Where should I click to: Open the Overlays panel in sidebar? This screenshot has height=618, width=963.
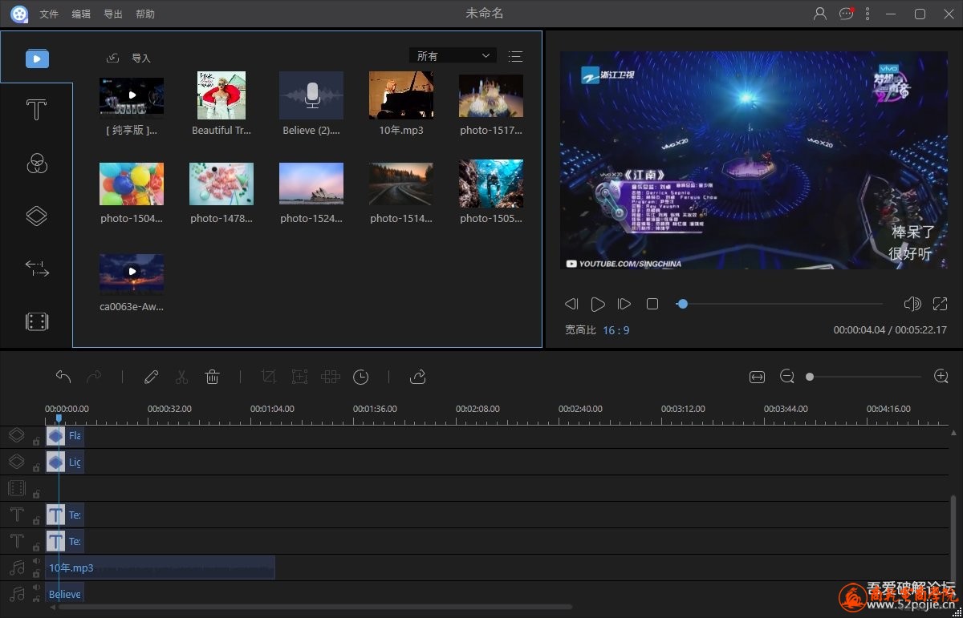click(x=36, y=216)
